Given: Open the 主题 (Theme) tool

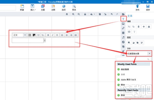Looking at the screenshot, I should (43, 7).
